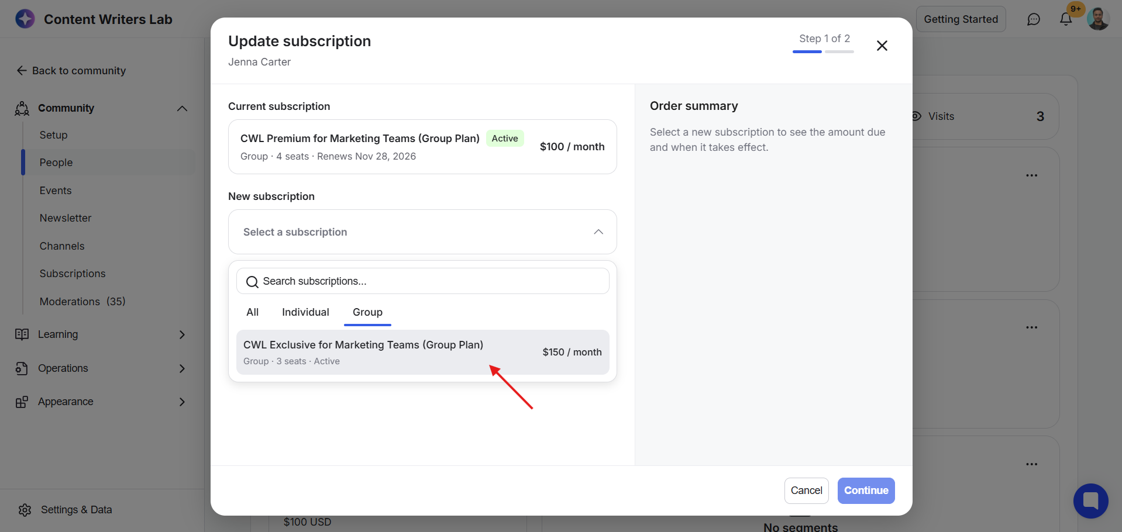Expand the Appearance section
The width and height of the screenshot is (1122, 532).
pyautogui.click(x=182, y=402)
